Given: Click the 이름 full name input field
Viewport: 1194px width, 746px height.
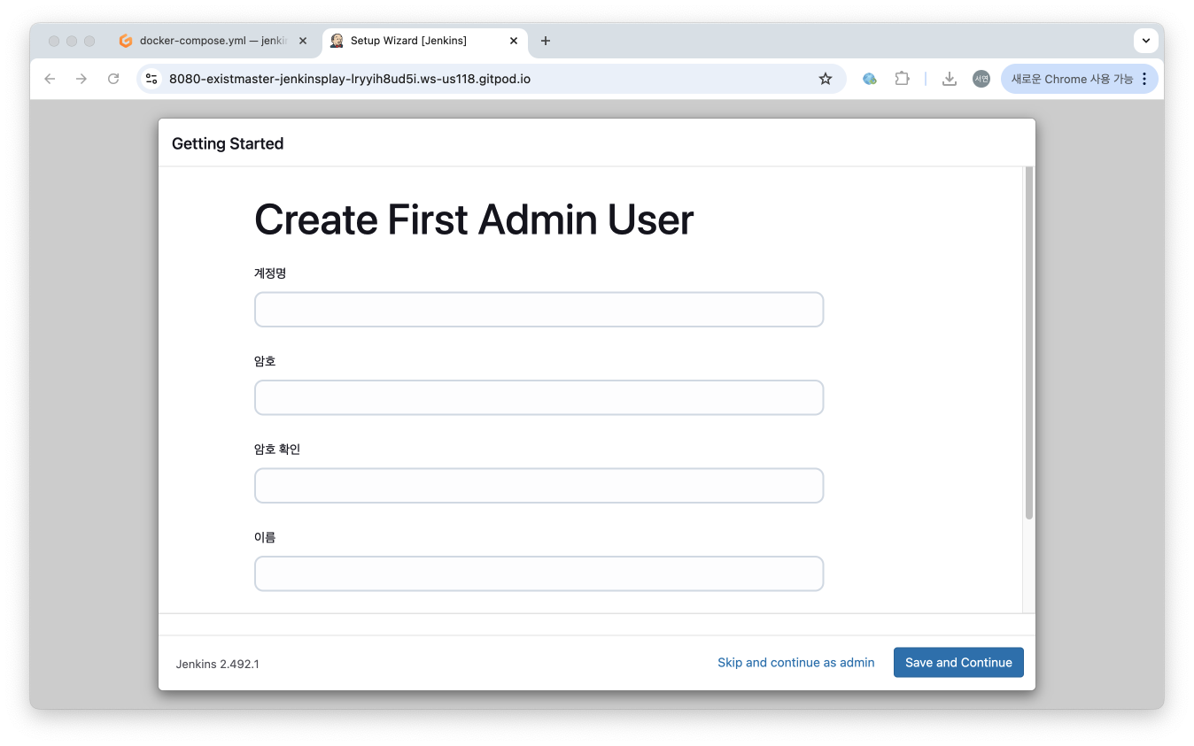Looking at the screenshot, I should pyautogui.click(x=539, y=573).
